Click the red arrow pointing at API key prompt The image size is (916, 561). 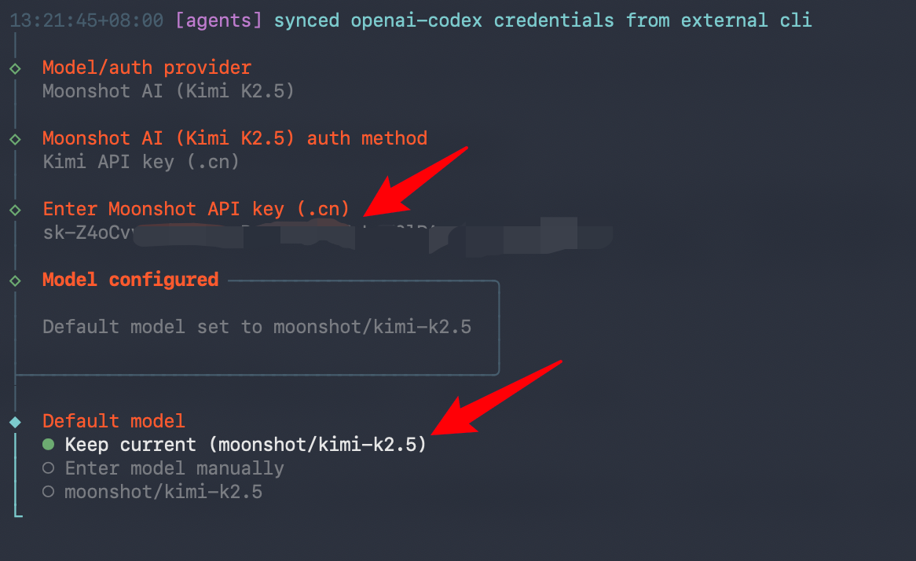point(415,180)
